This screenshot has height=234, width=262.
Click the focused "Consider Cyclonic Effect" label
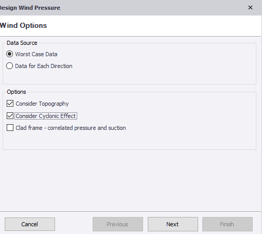click(x=46, y=116)
